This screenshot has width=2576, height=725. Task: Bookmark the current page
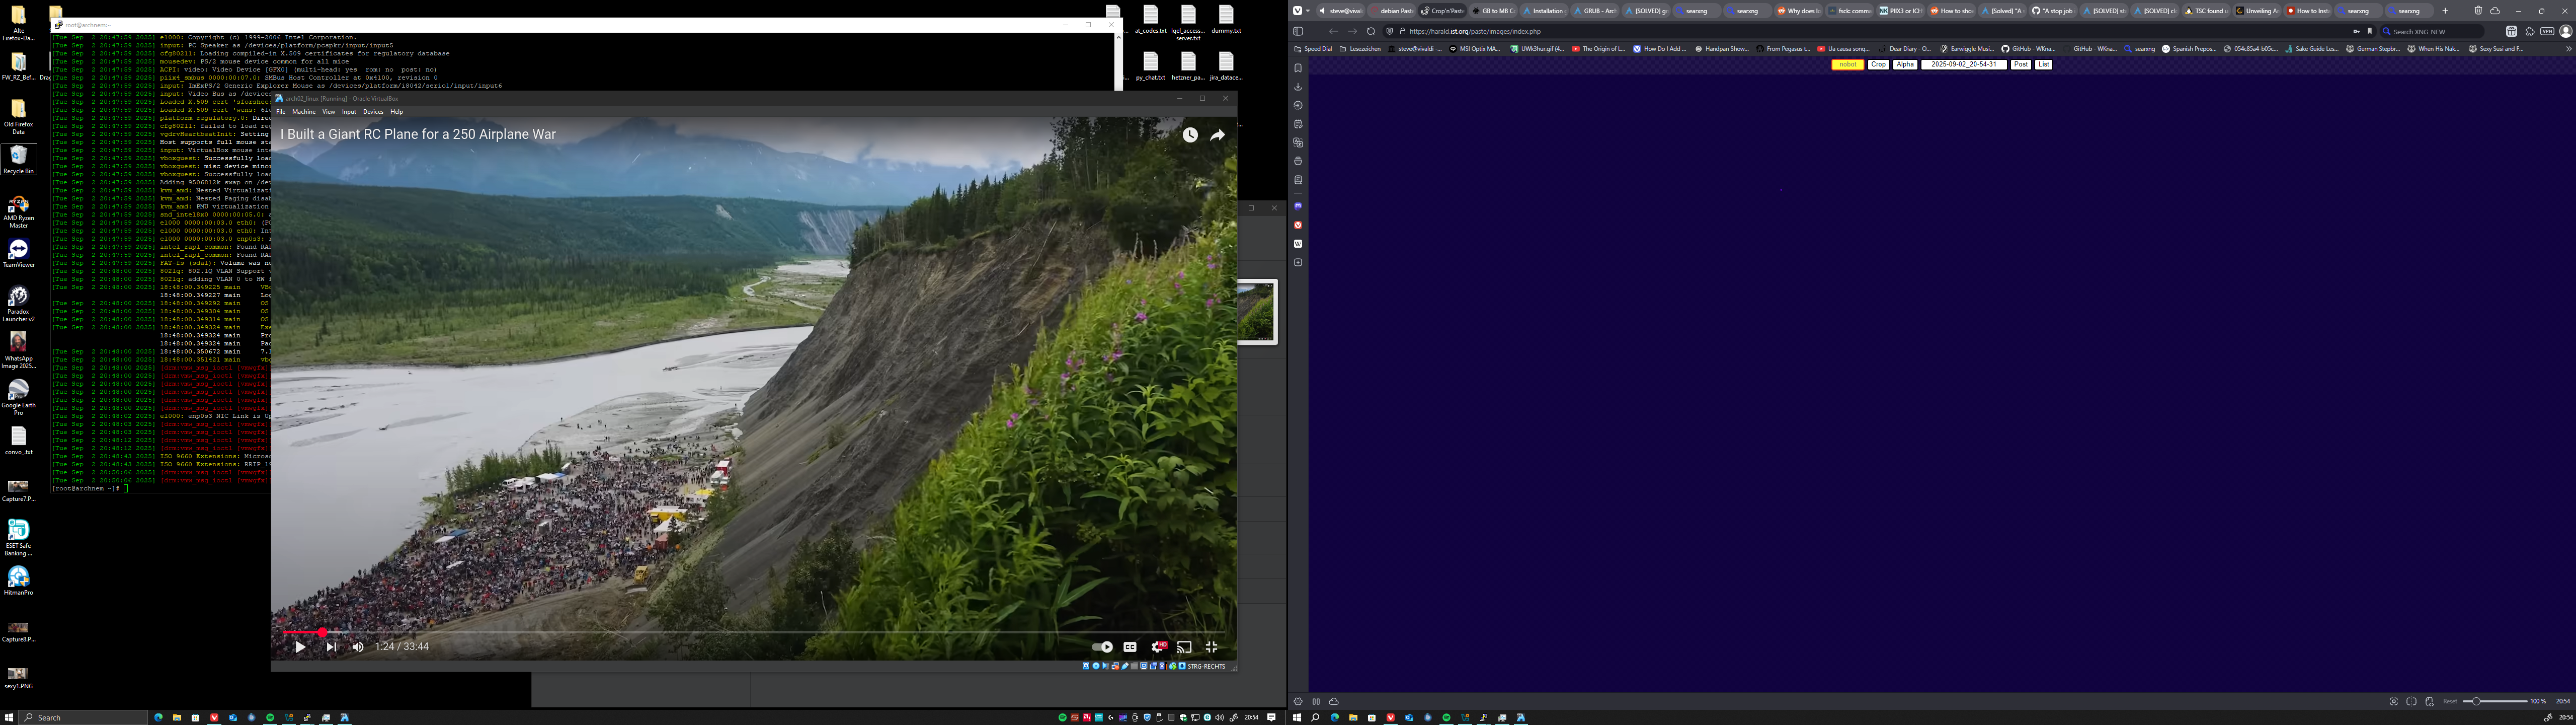(x=2369, y=31)
